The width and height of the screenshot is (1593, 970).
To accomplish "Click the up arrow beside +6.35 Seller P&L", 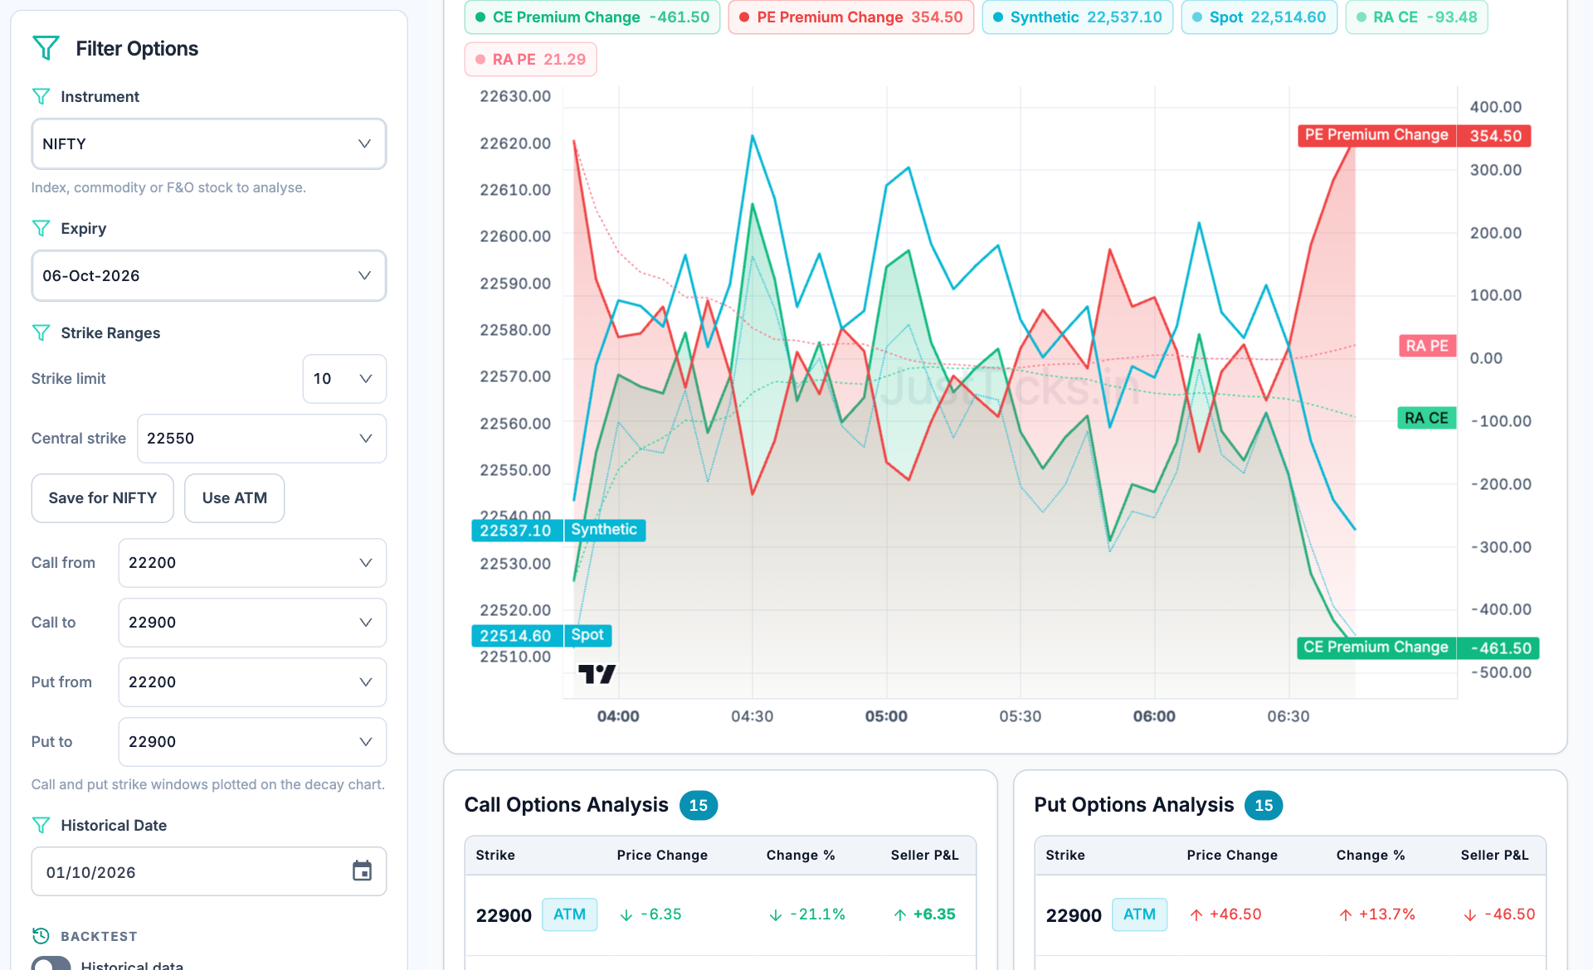I will point(900,914).
